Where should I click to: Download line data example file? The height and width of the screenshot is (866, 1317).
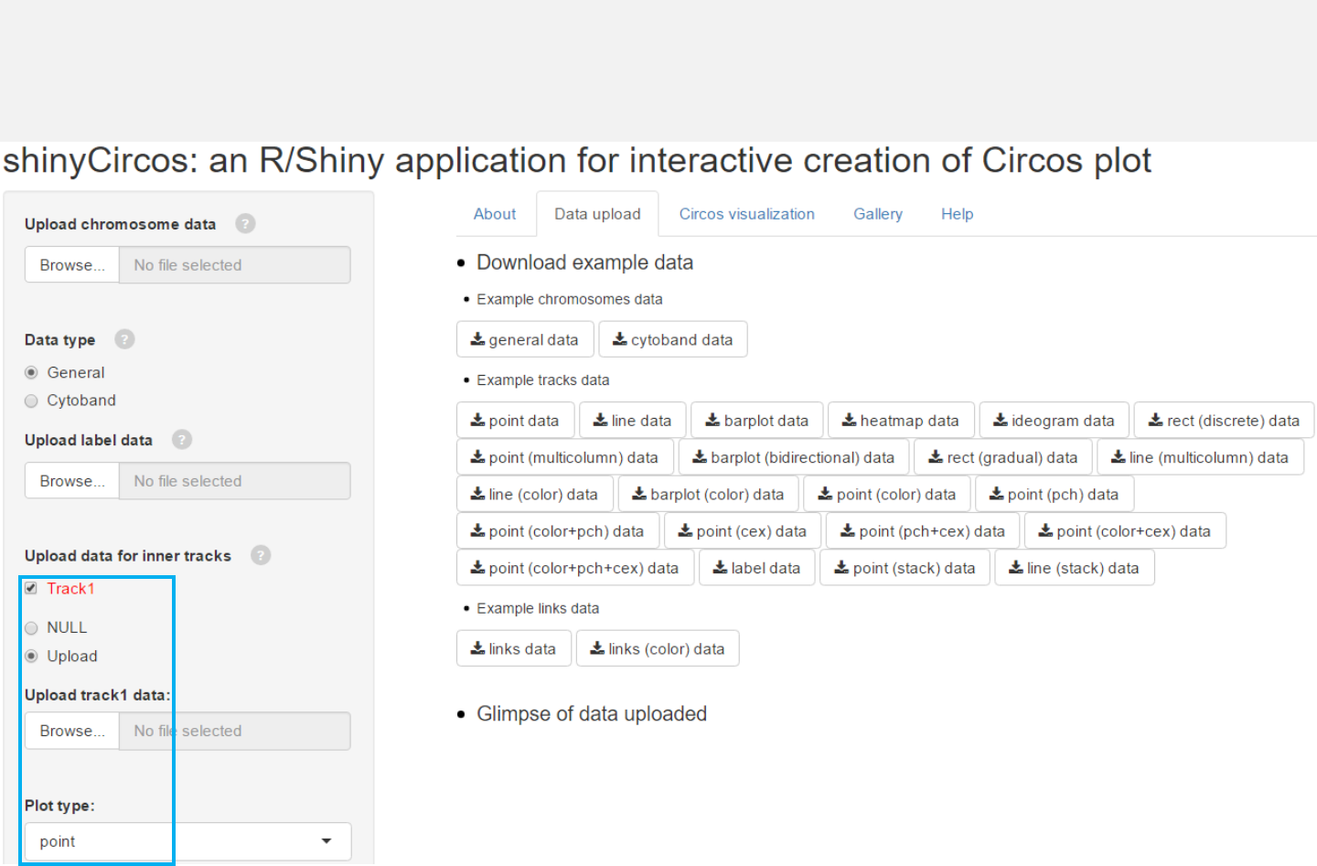[x=632, y=421]
